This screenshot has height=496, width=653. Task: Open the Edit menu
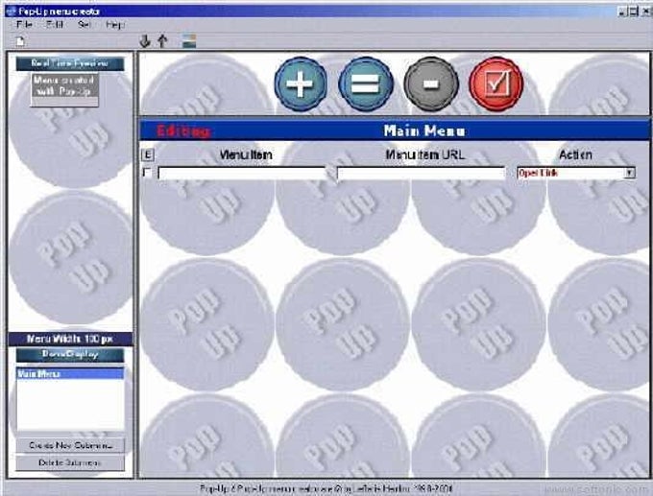55,25
